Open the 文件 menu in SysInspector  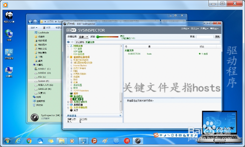tap(185, 29)
